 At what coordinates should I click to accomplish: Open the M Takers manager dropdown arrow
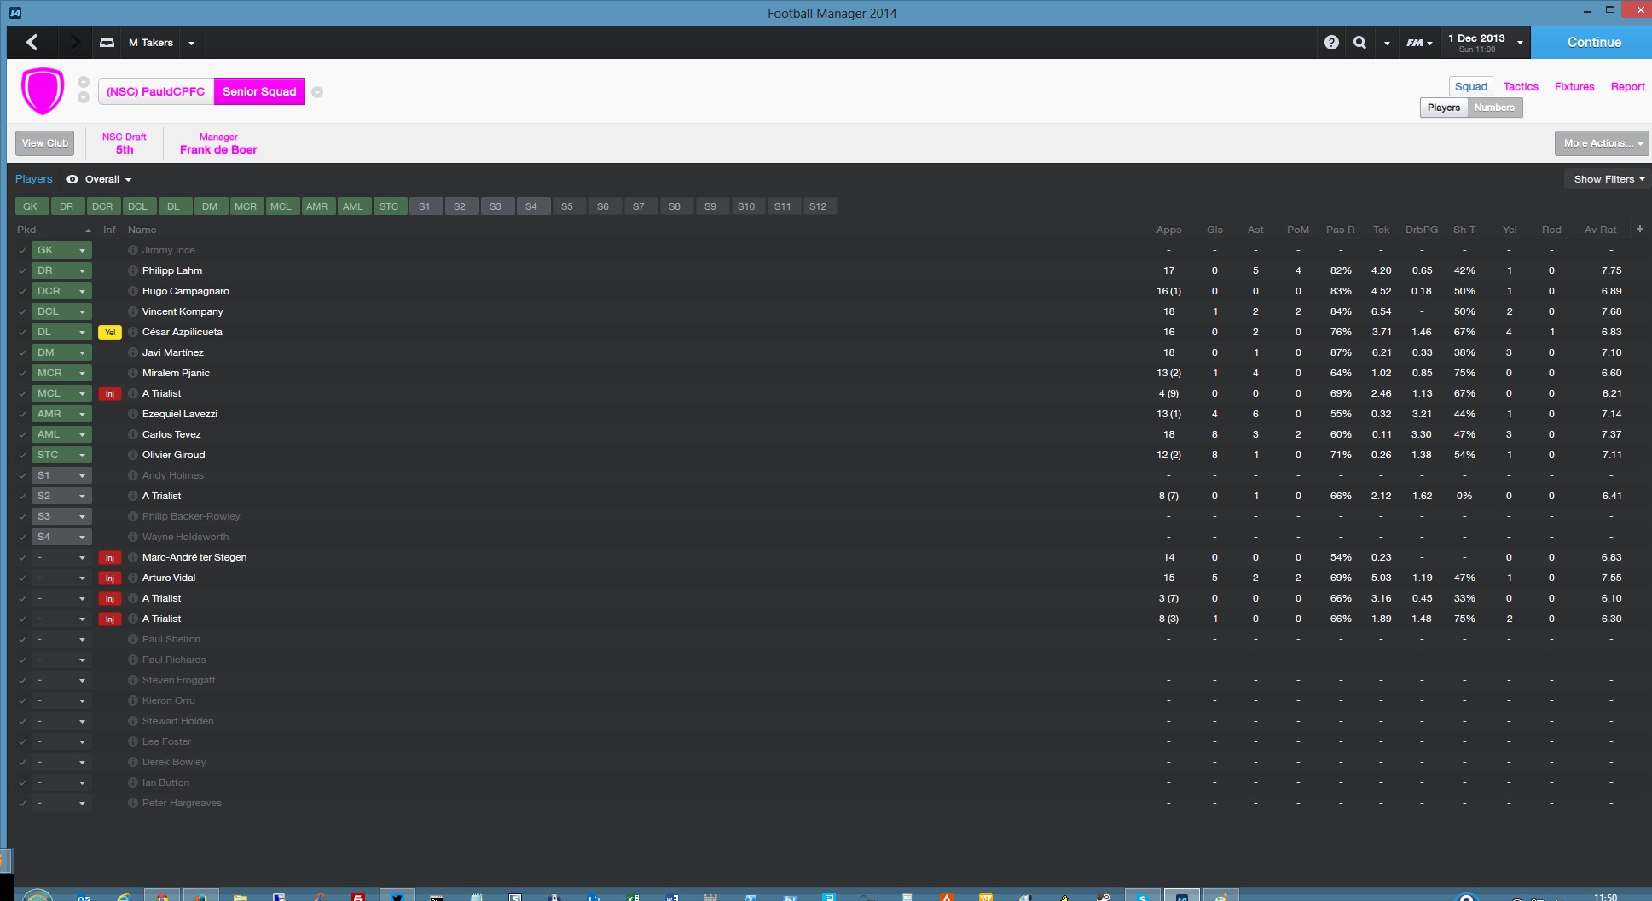pyautogui.click(x=191, y=43)
